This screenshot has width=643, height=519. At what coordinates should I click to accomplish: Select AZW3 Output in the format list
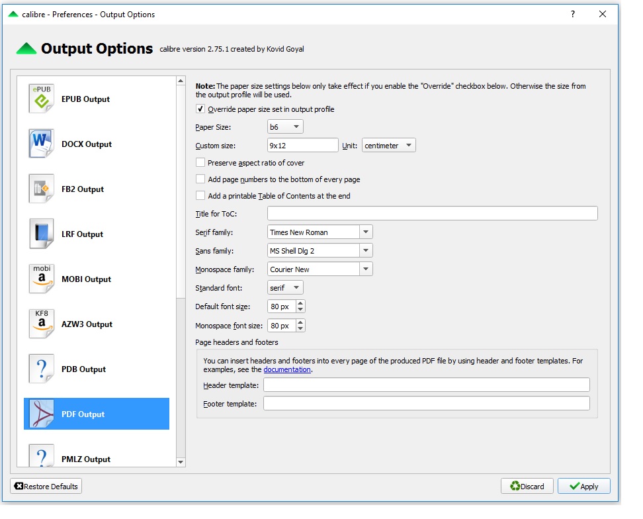click(x=97, y=324)
